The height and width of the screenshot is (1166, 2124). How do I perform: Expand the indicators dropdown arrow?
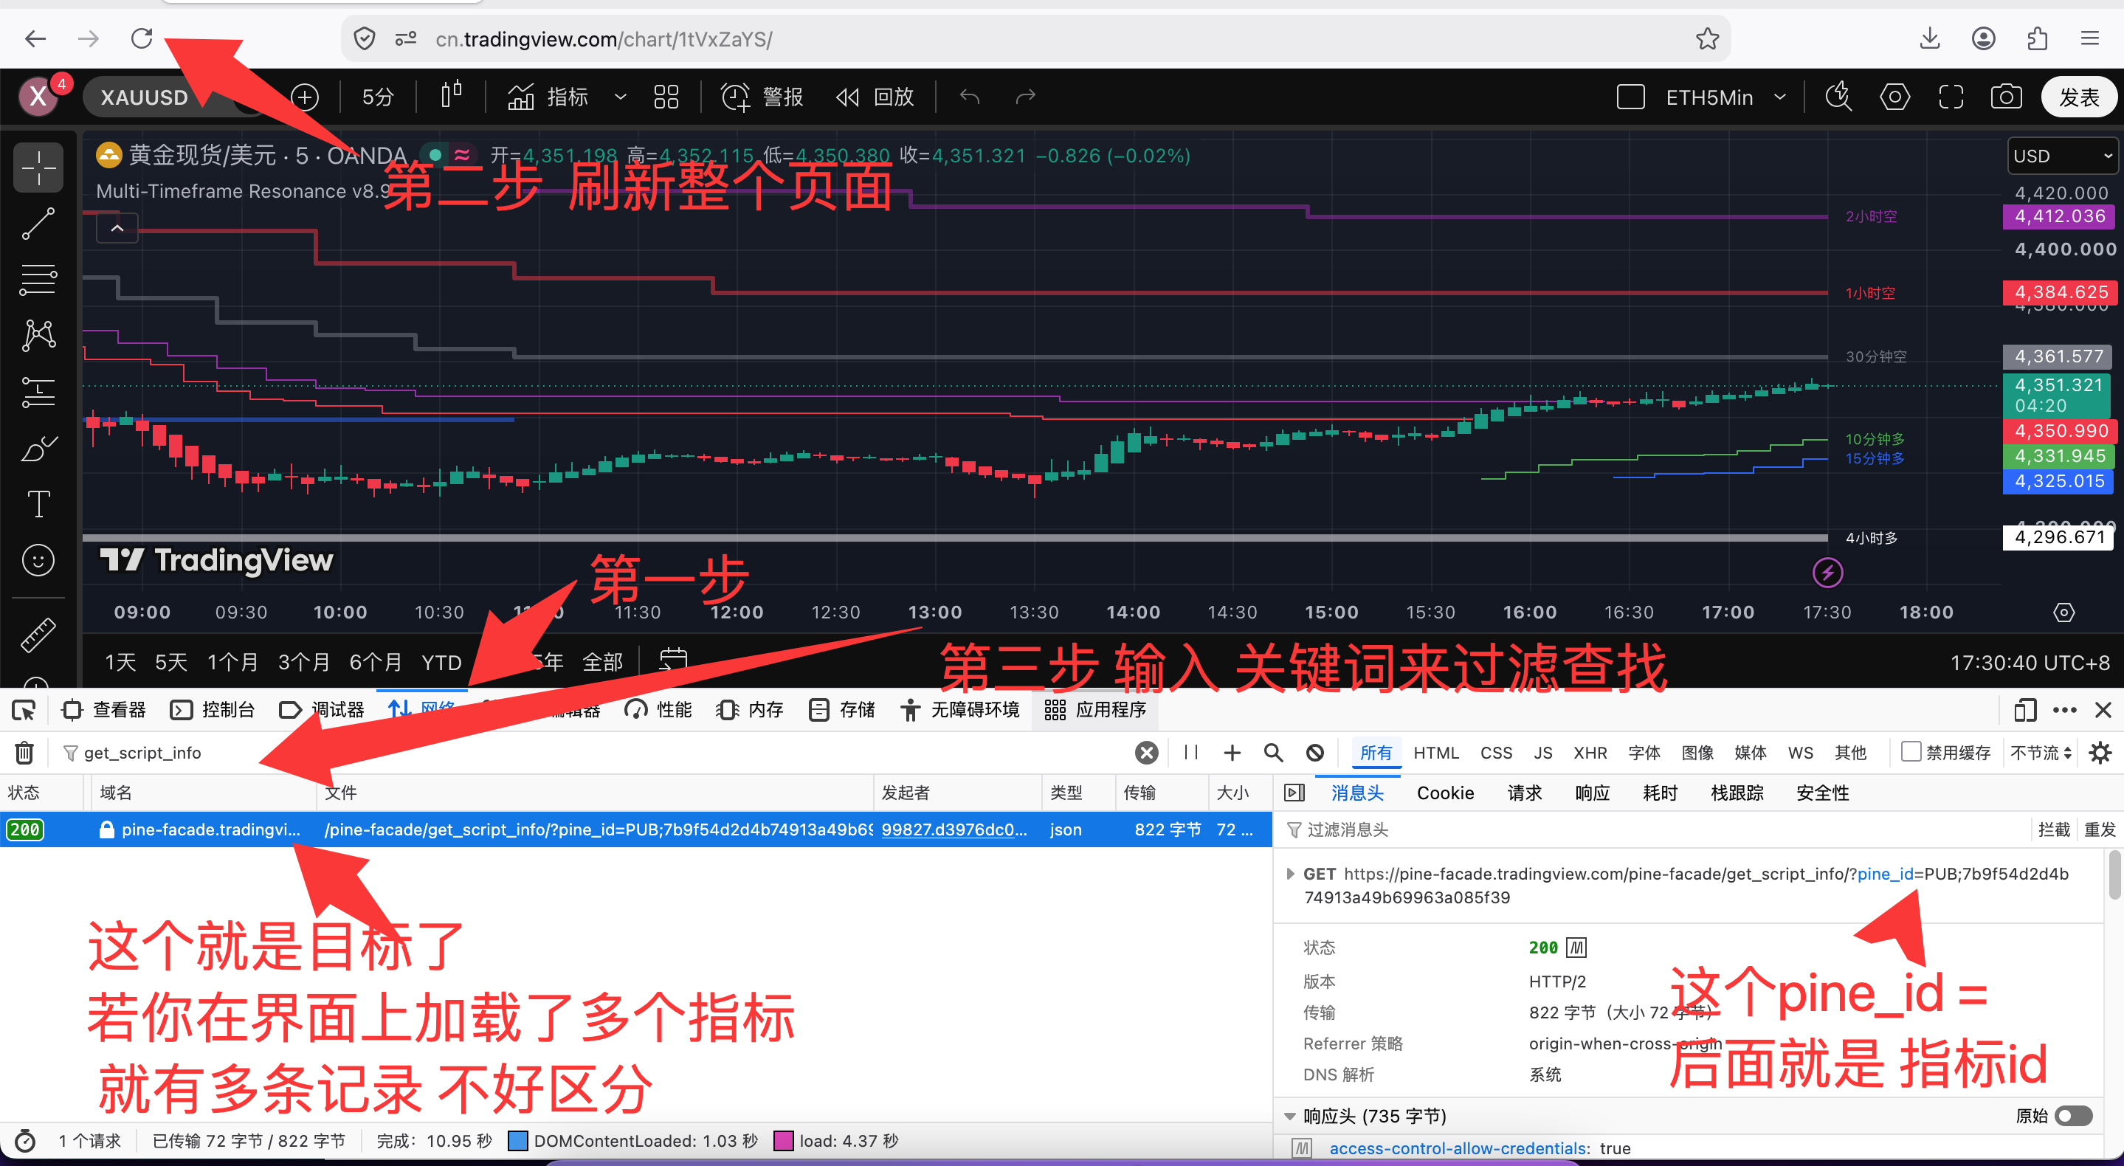[620, 97]
